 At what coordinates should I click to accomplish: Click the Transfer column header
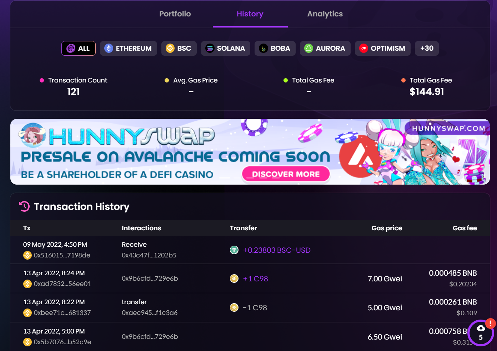click(x=244, y=228)
